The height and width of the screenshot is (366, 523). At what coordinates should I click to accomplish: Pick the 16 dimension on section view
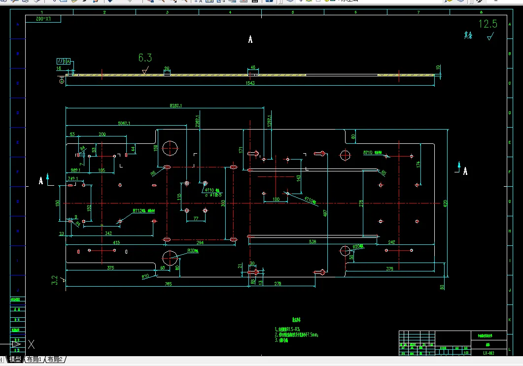click(x=59, y=68)
